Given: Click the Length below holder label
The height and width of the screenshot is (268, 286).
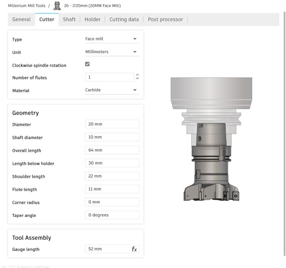Looking at the screenshot, I should click(33, 163).
